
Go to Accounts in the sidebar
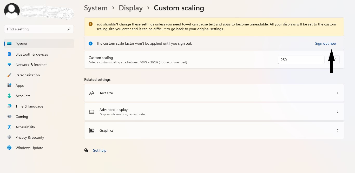[23, 96]
